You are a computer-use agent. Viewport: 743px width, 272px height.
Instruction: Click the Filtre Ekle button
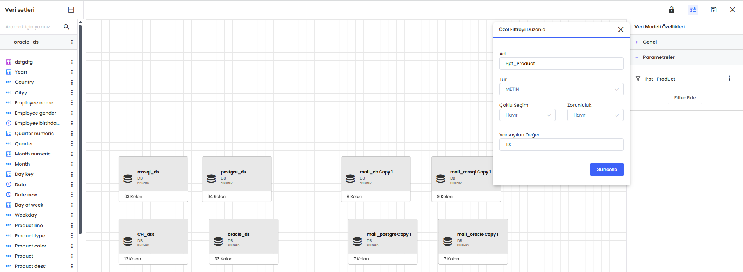coord(685,98)
